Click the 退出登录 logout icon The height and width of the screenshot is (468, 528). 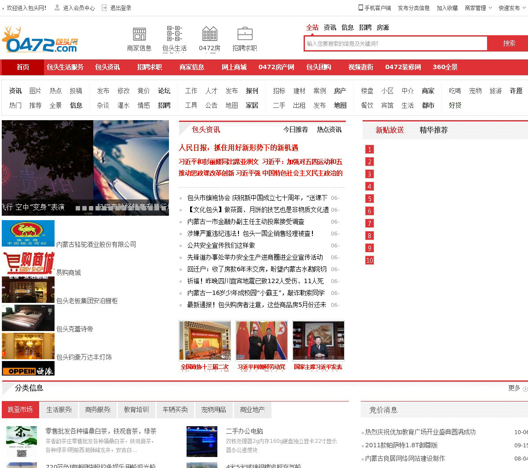tap(104, 8)
